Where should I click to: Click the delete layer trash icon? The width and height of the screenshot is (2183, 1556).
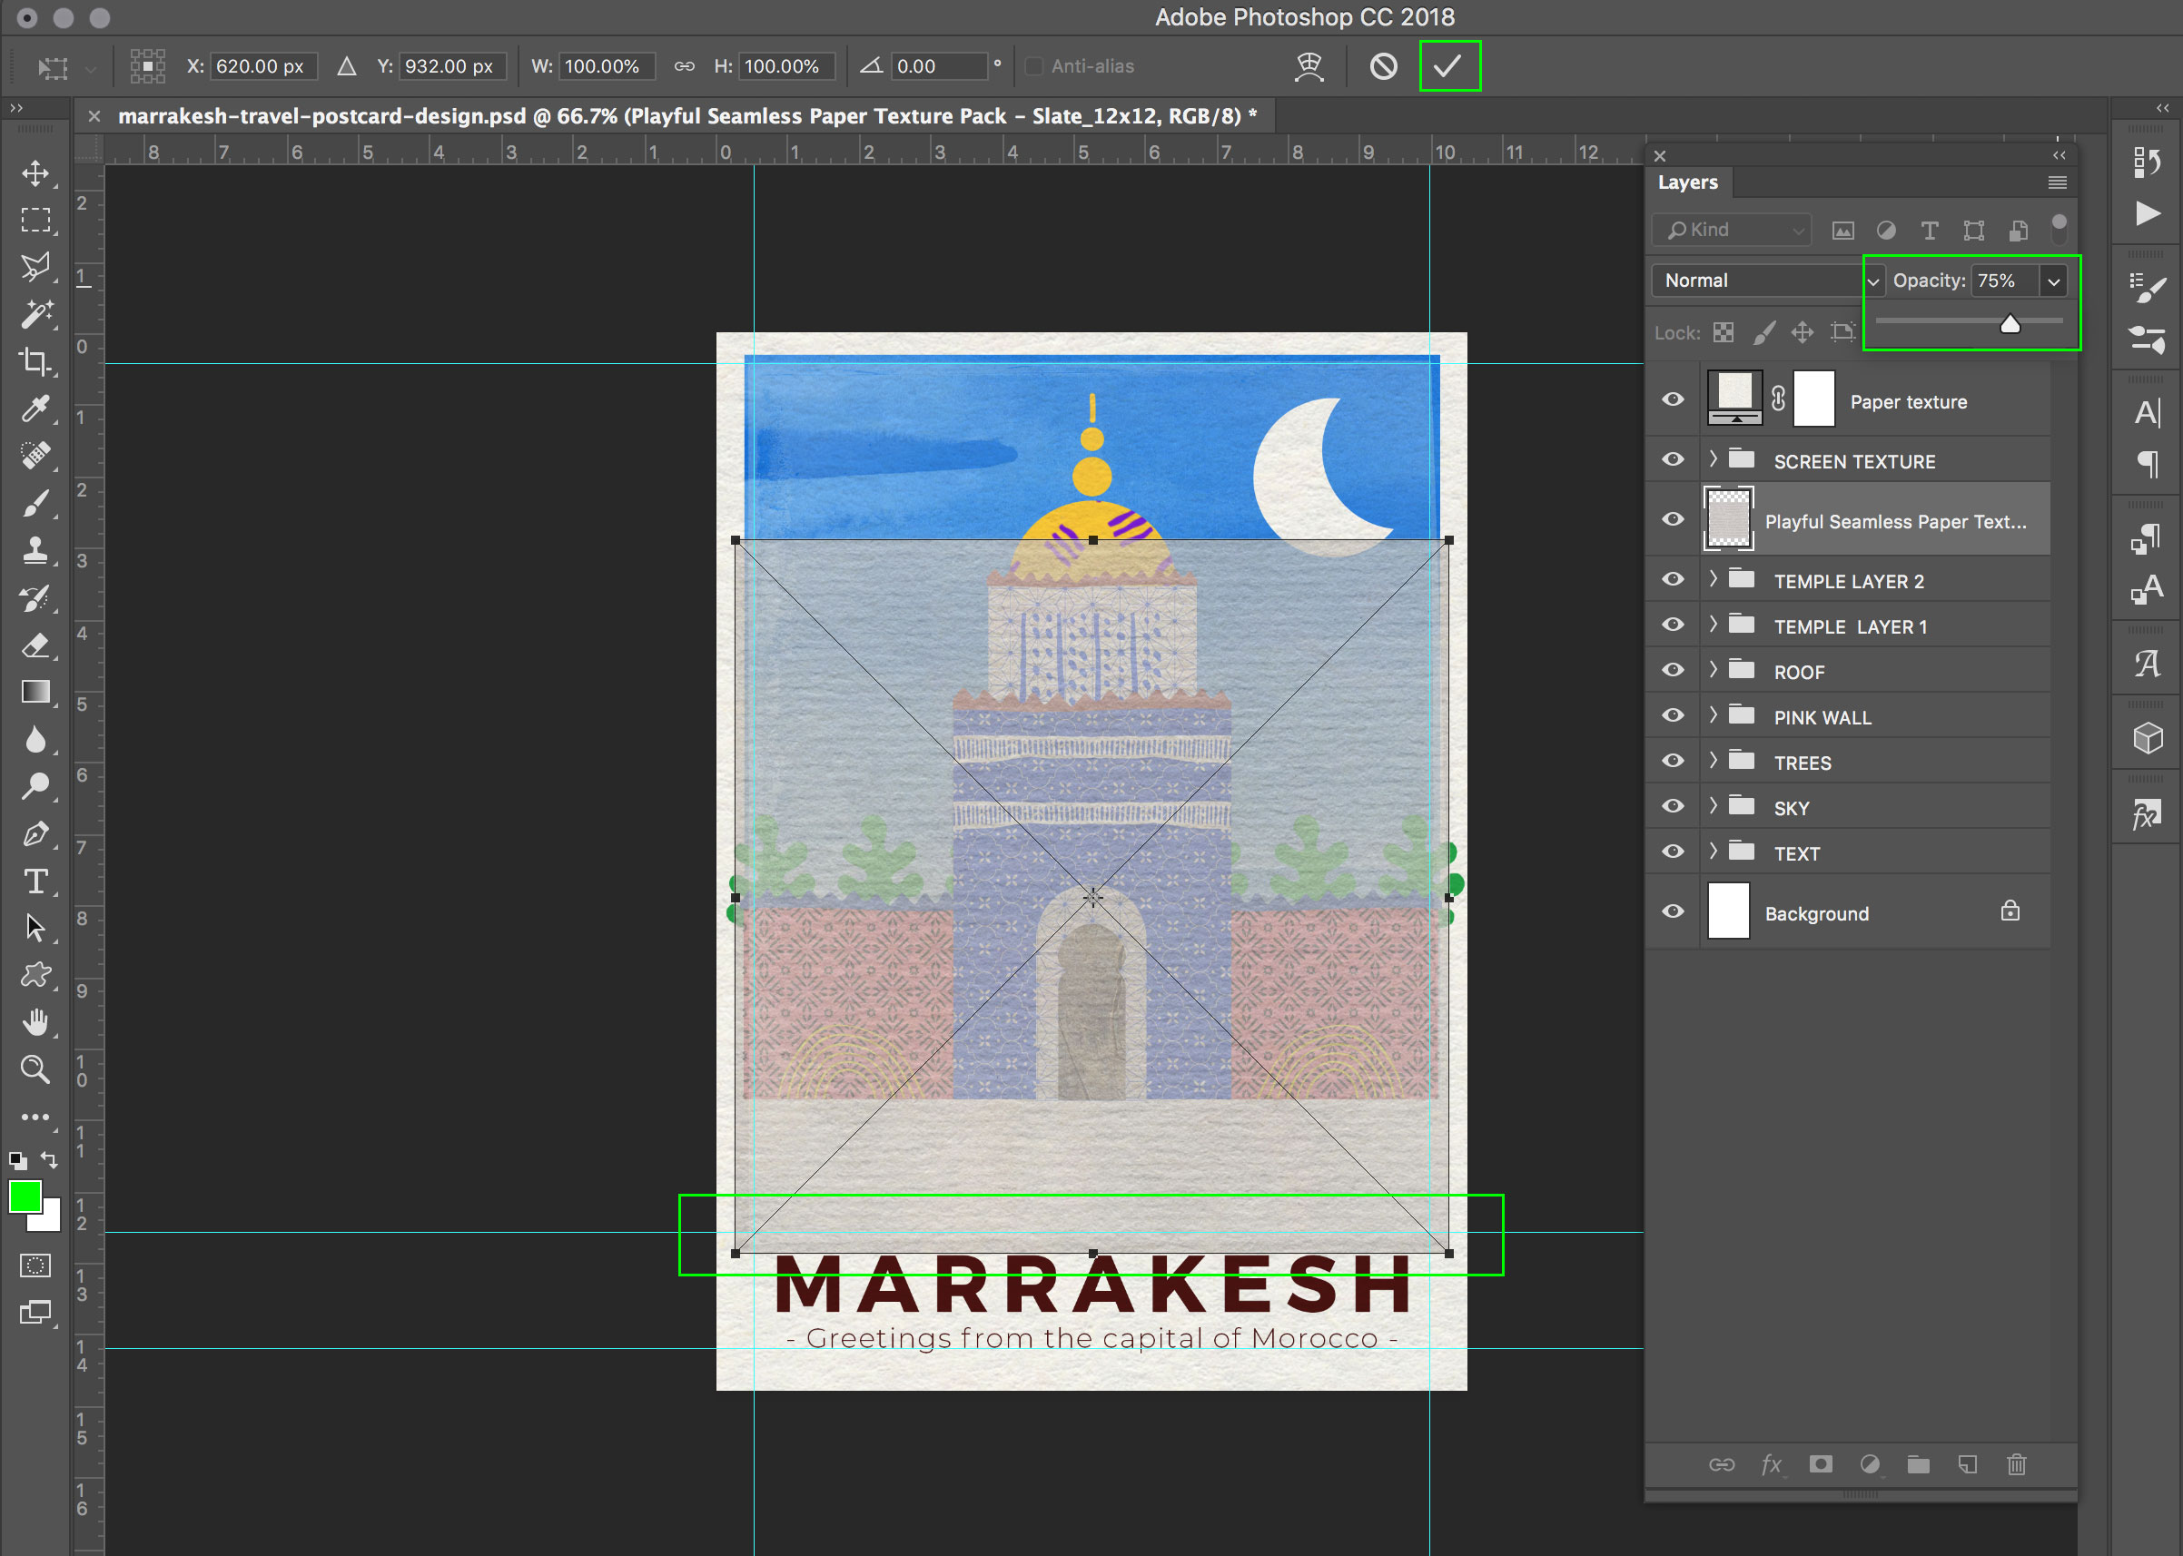pos(2016,1464)
